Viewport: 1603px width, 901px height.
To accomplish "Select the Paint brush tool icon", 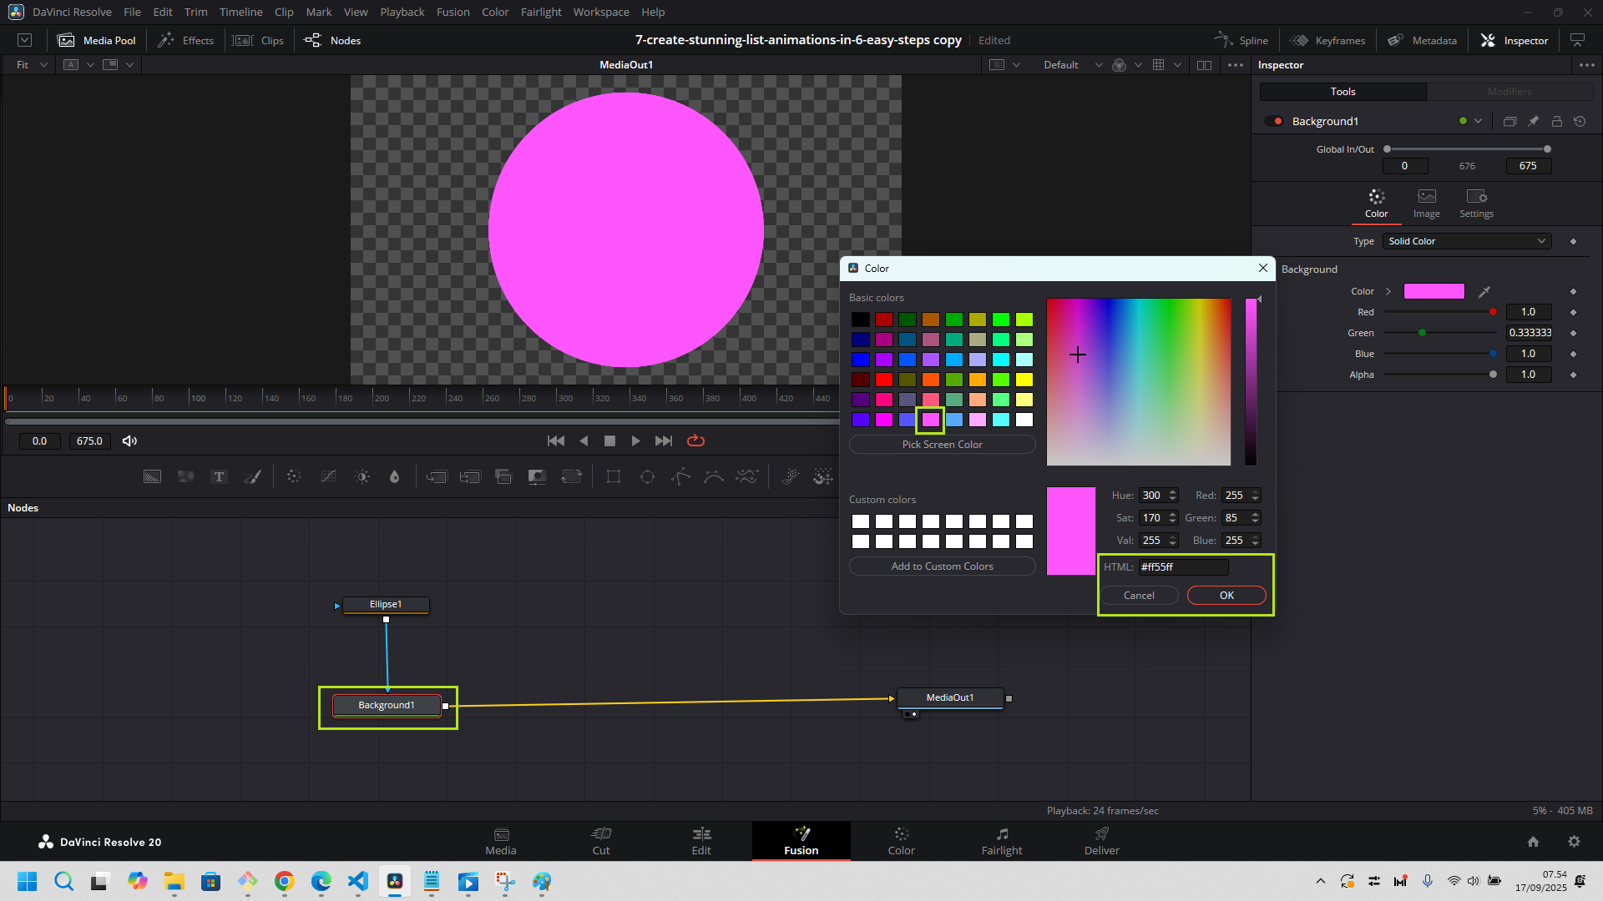I will (x=252, y=477).
